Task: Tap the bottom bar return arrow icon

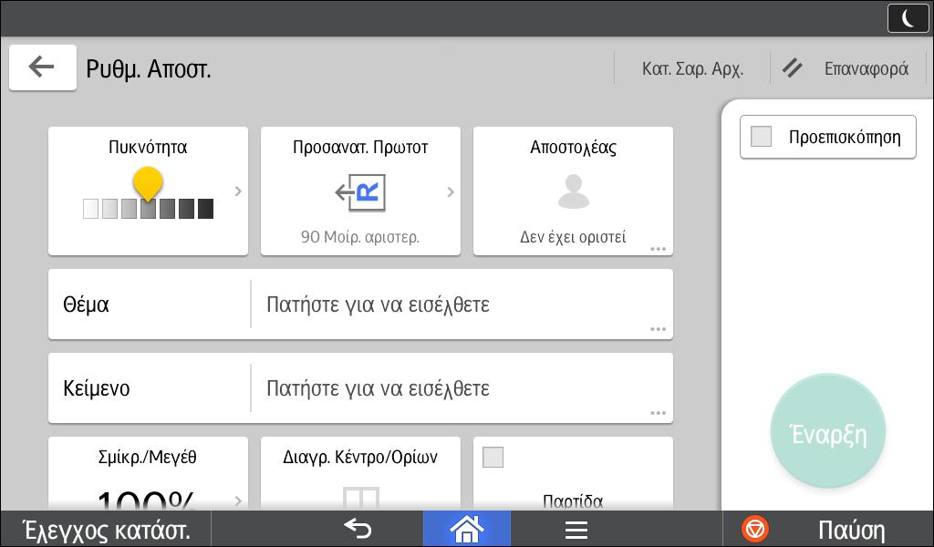Action: 358,529
